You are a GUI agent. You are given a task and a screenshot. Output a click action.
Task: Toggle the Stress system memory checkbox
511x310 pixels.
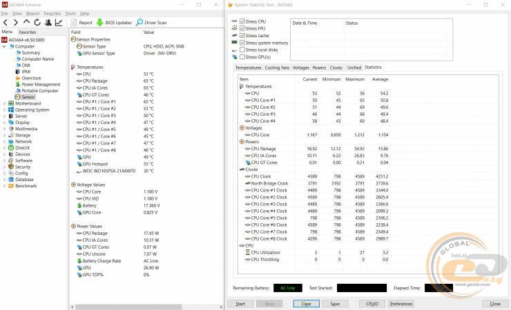point(242,43)
